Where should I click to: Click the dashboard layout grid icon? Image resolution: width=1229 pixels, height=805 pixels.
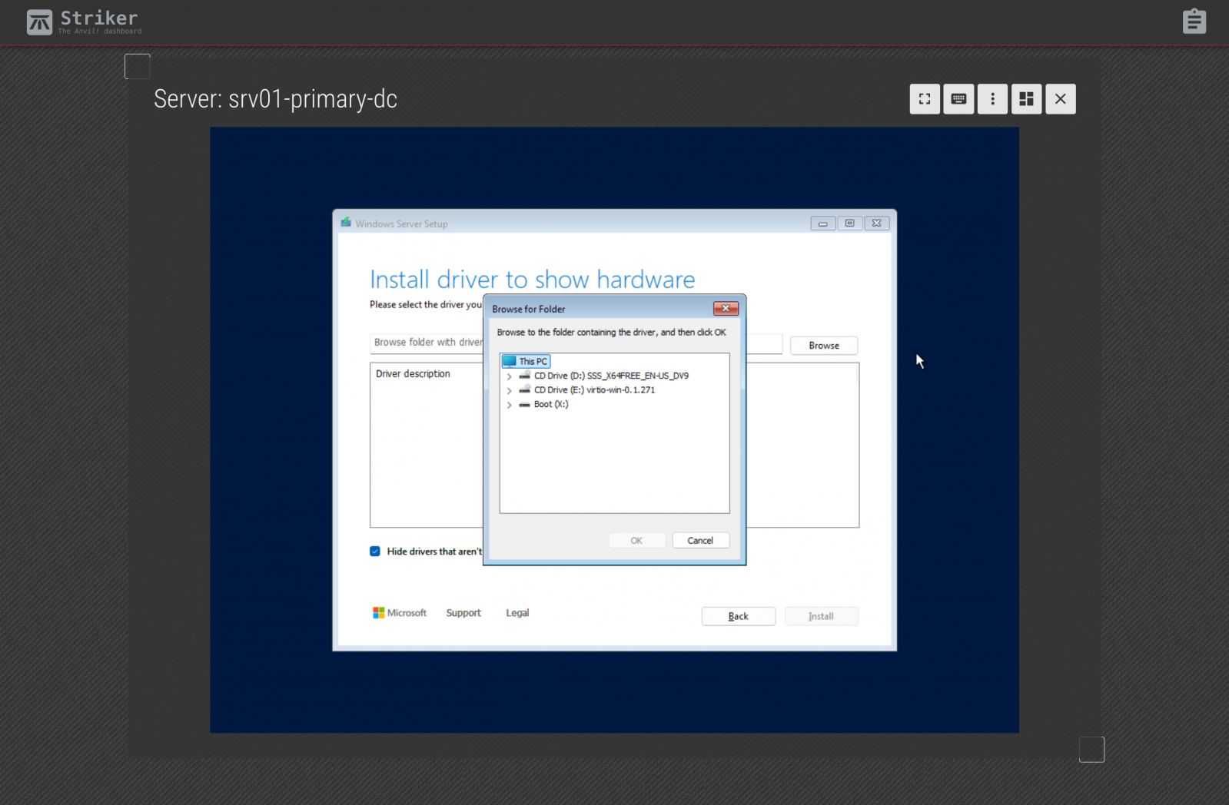(x=1026, y=99)
